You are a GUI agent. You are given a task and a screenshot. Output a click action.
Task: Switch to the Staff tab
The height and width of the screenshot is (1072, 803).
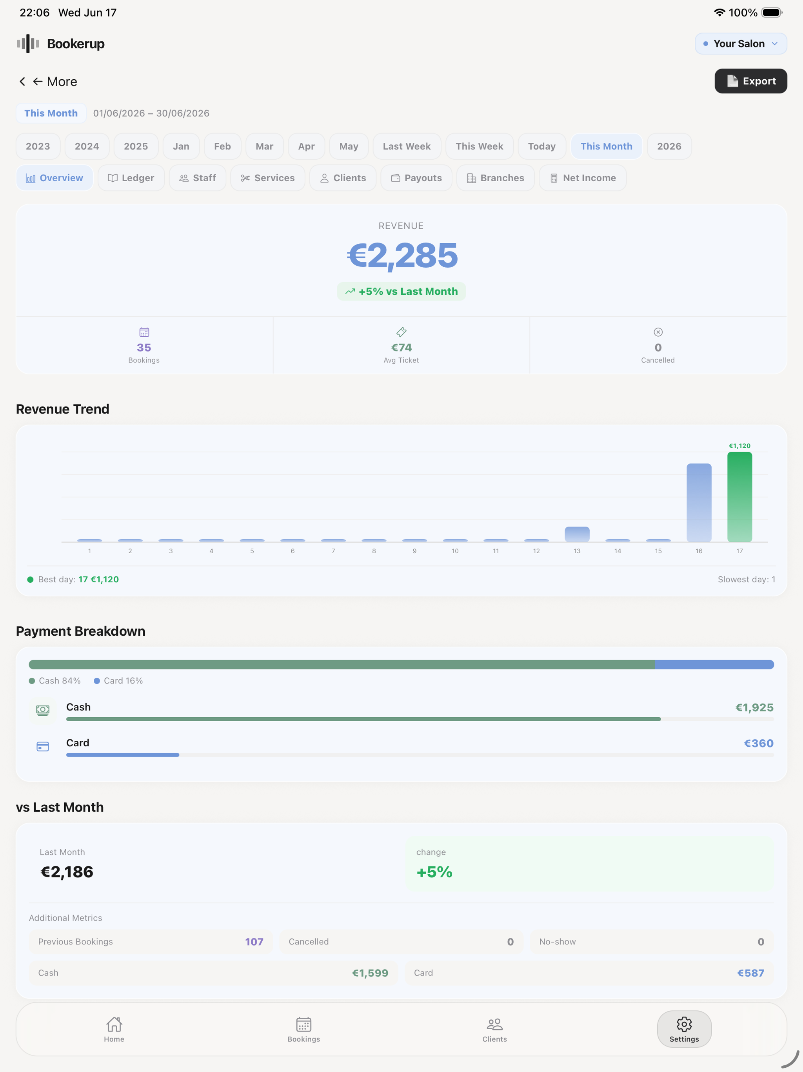(198, 178)
